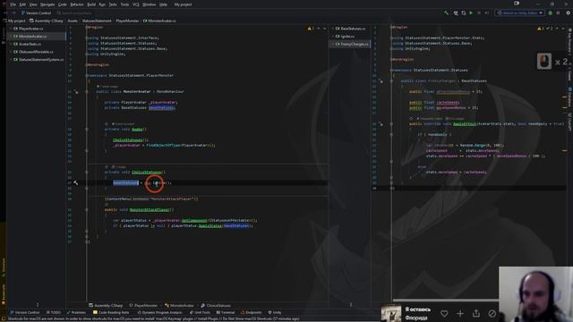Click the quick-fix hammer icon in gutter
Screen dimensions: 573x322
point(75,182)
